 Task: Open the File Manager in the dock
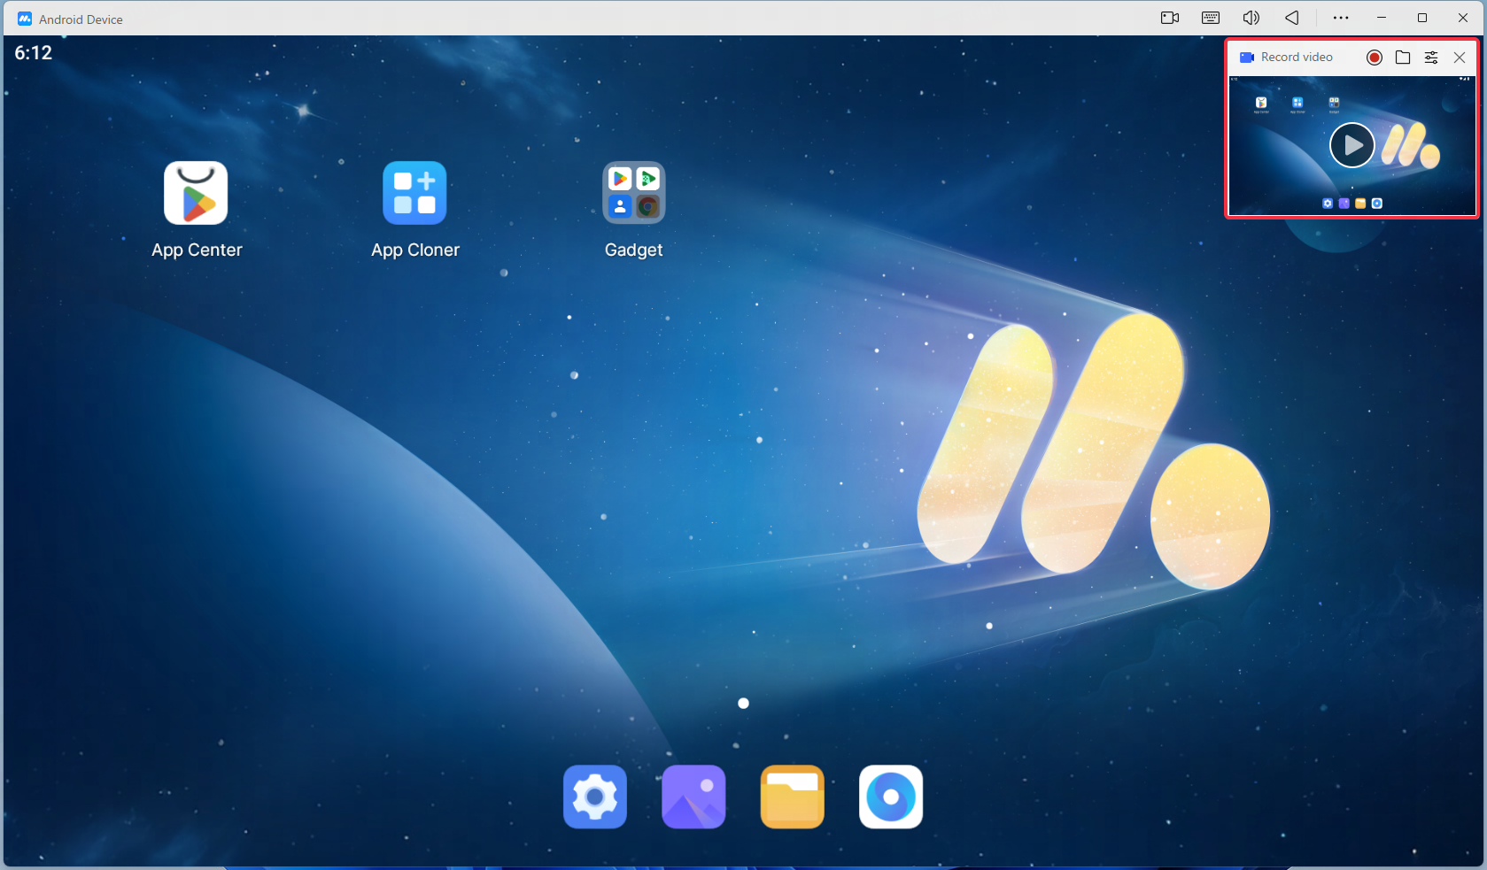[793, 797]
